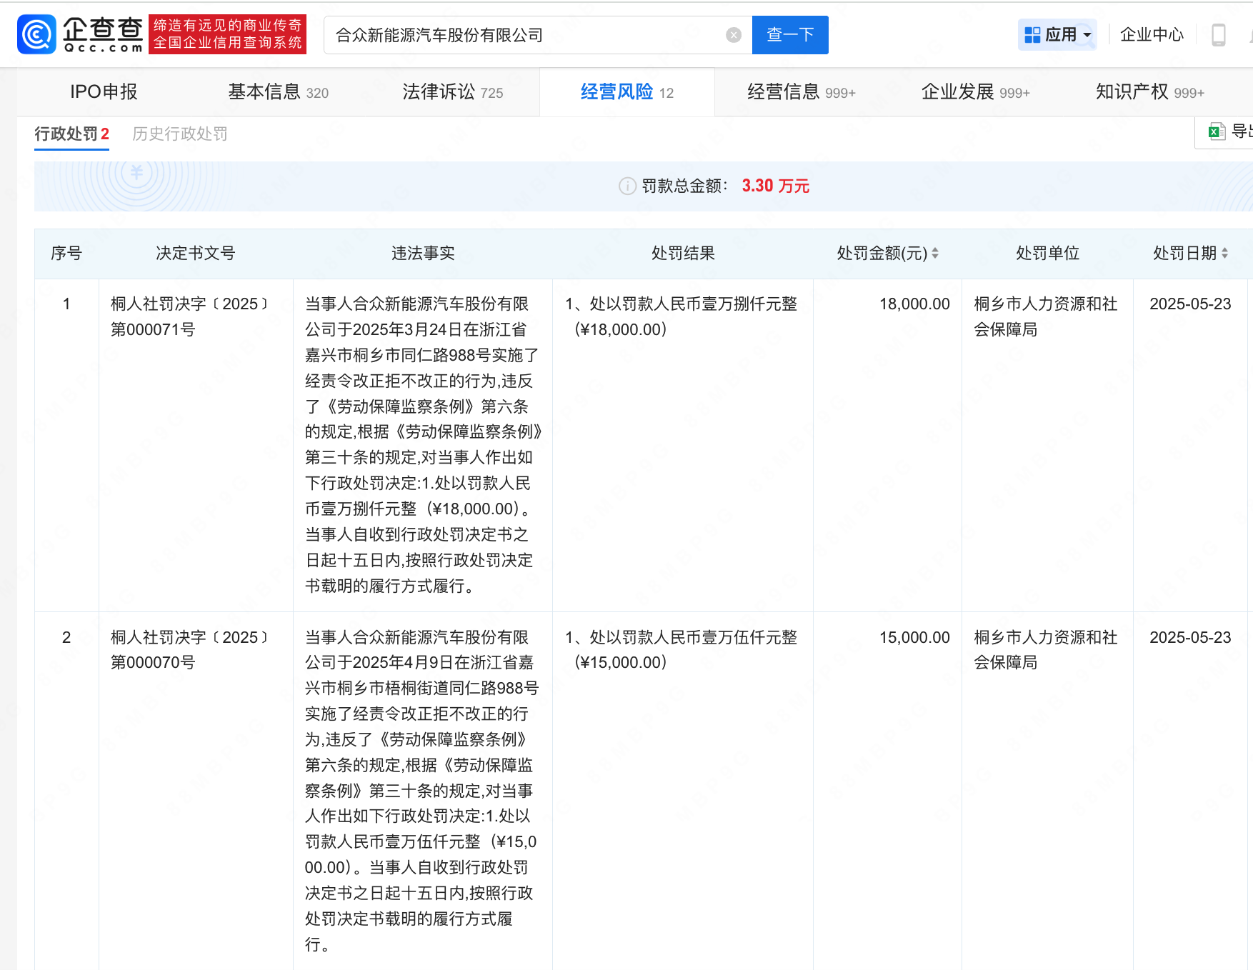The height and width of the screenshot is (970, 1253).
Task: Click the info icon beside 罚款总金额
Action: click(x=626, y=186)
